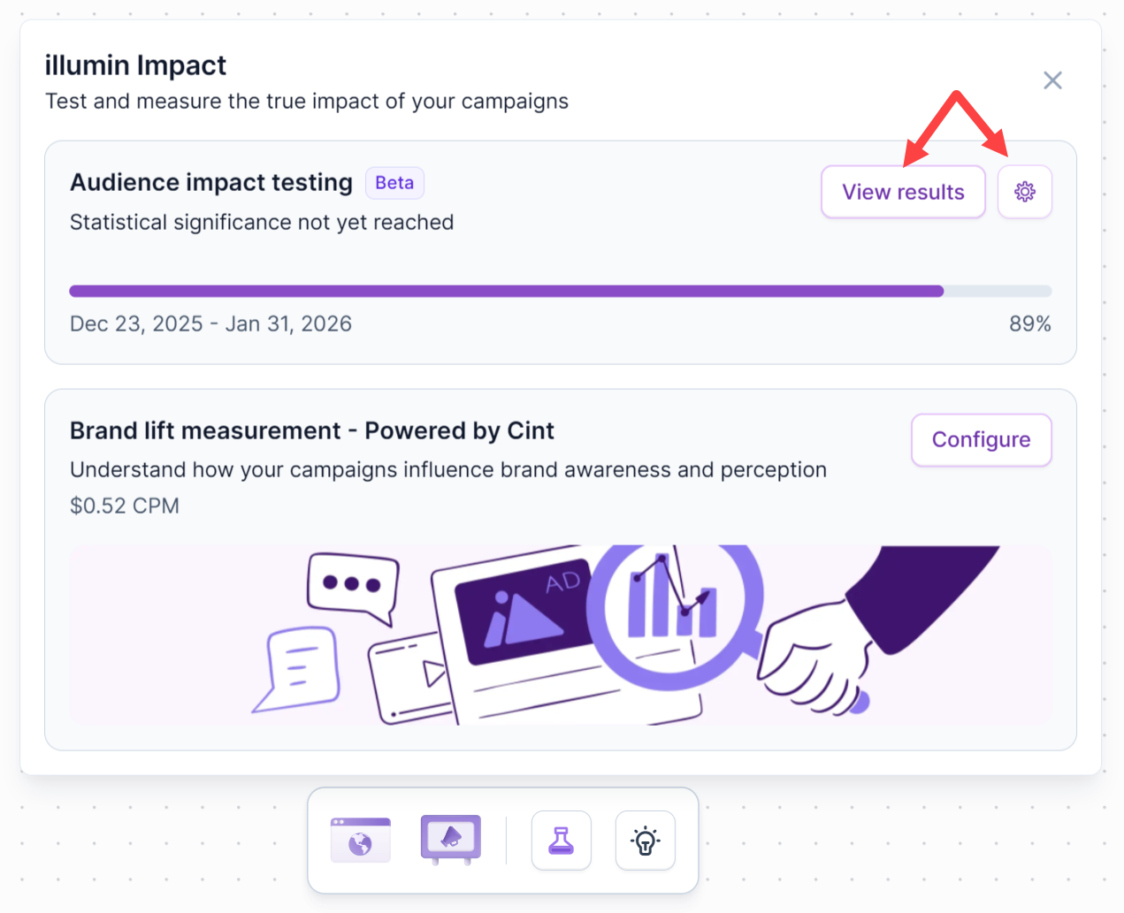The image size is (1124, 913).
Task: Click the Beta badge
Action: click(394, 183)
